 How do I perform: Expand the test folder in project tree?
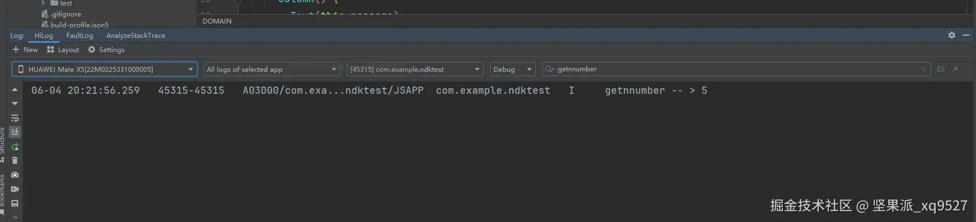point(43,3)
